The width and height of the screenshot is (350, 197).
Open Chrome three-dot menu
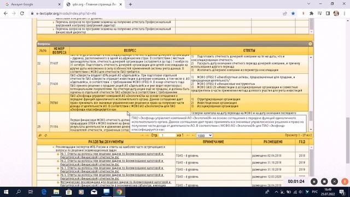pyautogui.click(x=345, y=13)
